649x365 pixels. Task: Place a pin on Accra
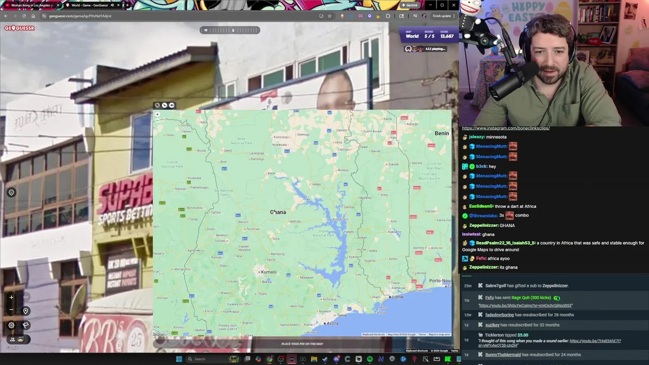click(x=324, y=323)
